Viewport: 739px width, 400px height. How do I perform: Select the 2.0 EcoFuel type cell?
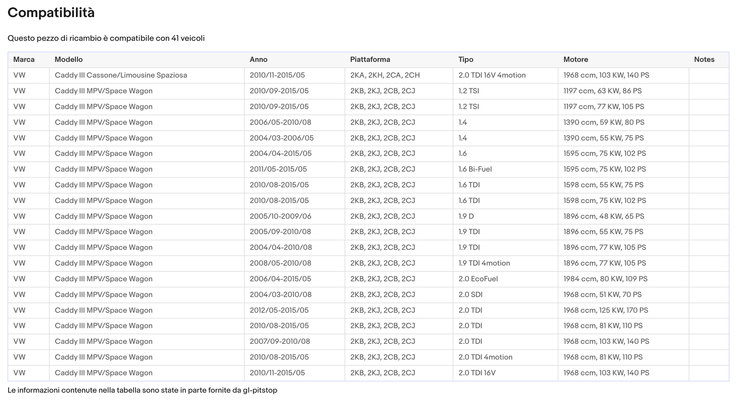(x=505, y=279)
